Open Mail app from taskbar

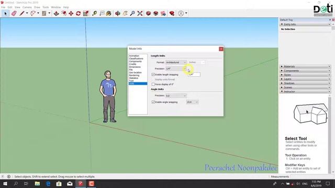coord(70,183)
